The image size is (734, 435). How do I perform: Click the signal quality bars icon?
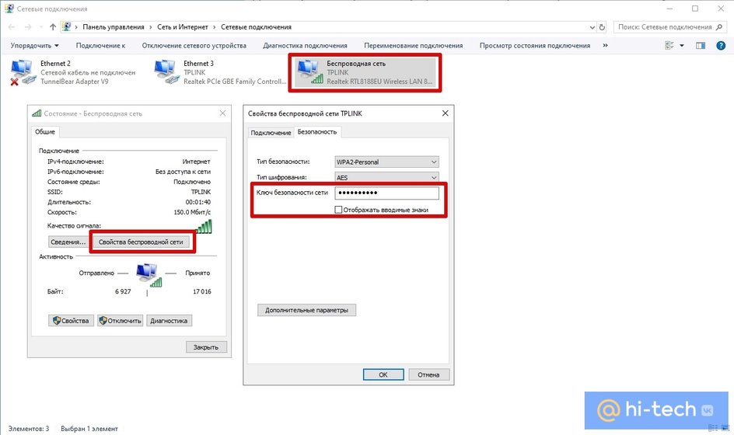coord(204,227)
